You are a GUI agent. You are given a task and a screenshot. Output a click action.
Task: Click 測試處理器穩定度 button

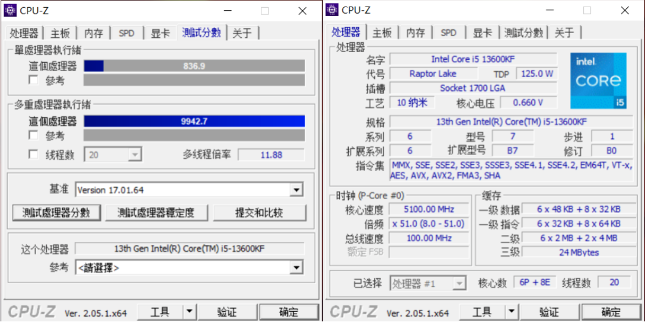[x=156, y=212]
